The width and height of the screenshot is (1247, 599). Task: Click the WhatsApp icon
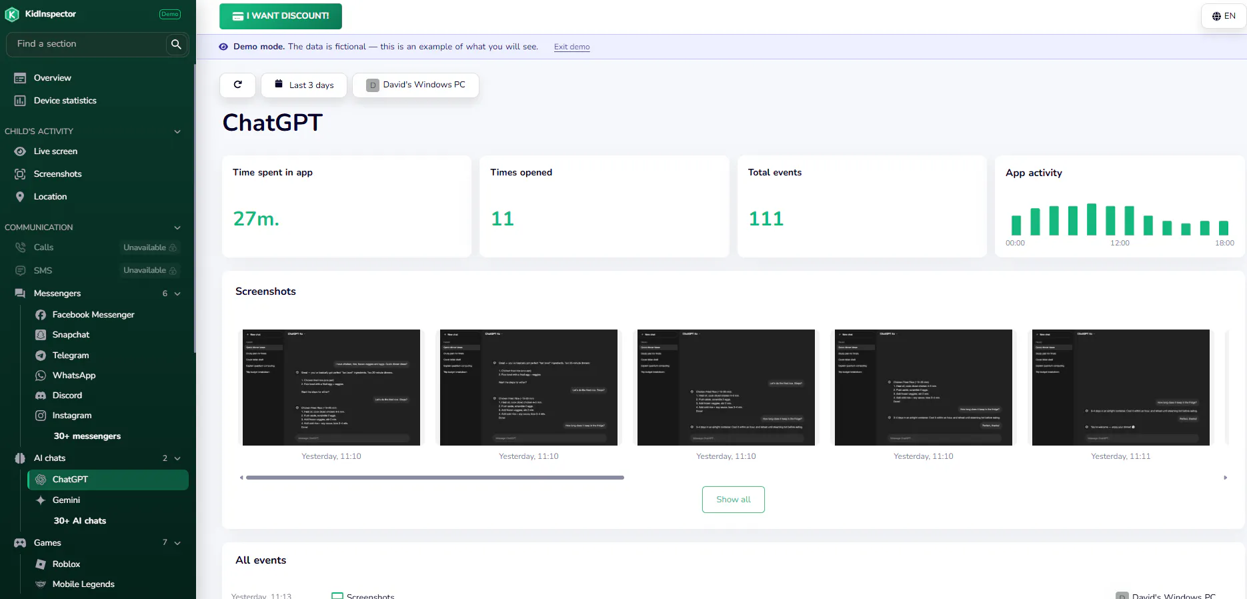(x=41, y=376)
